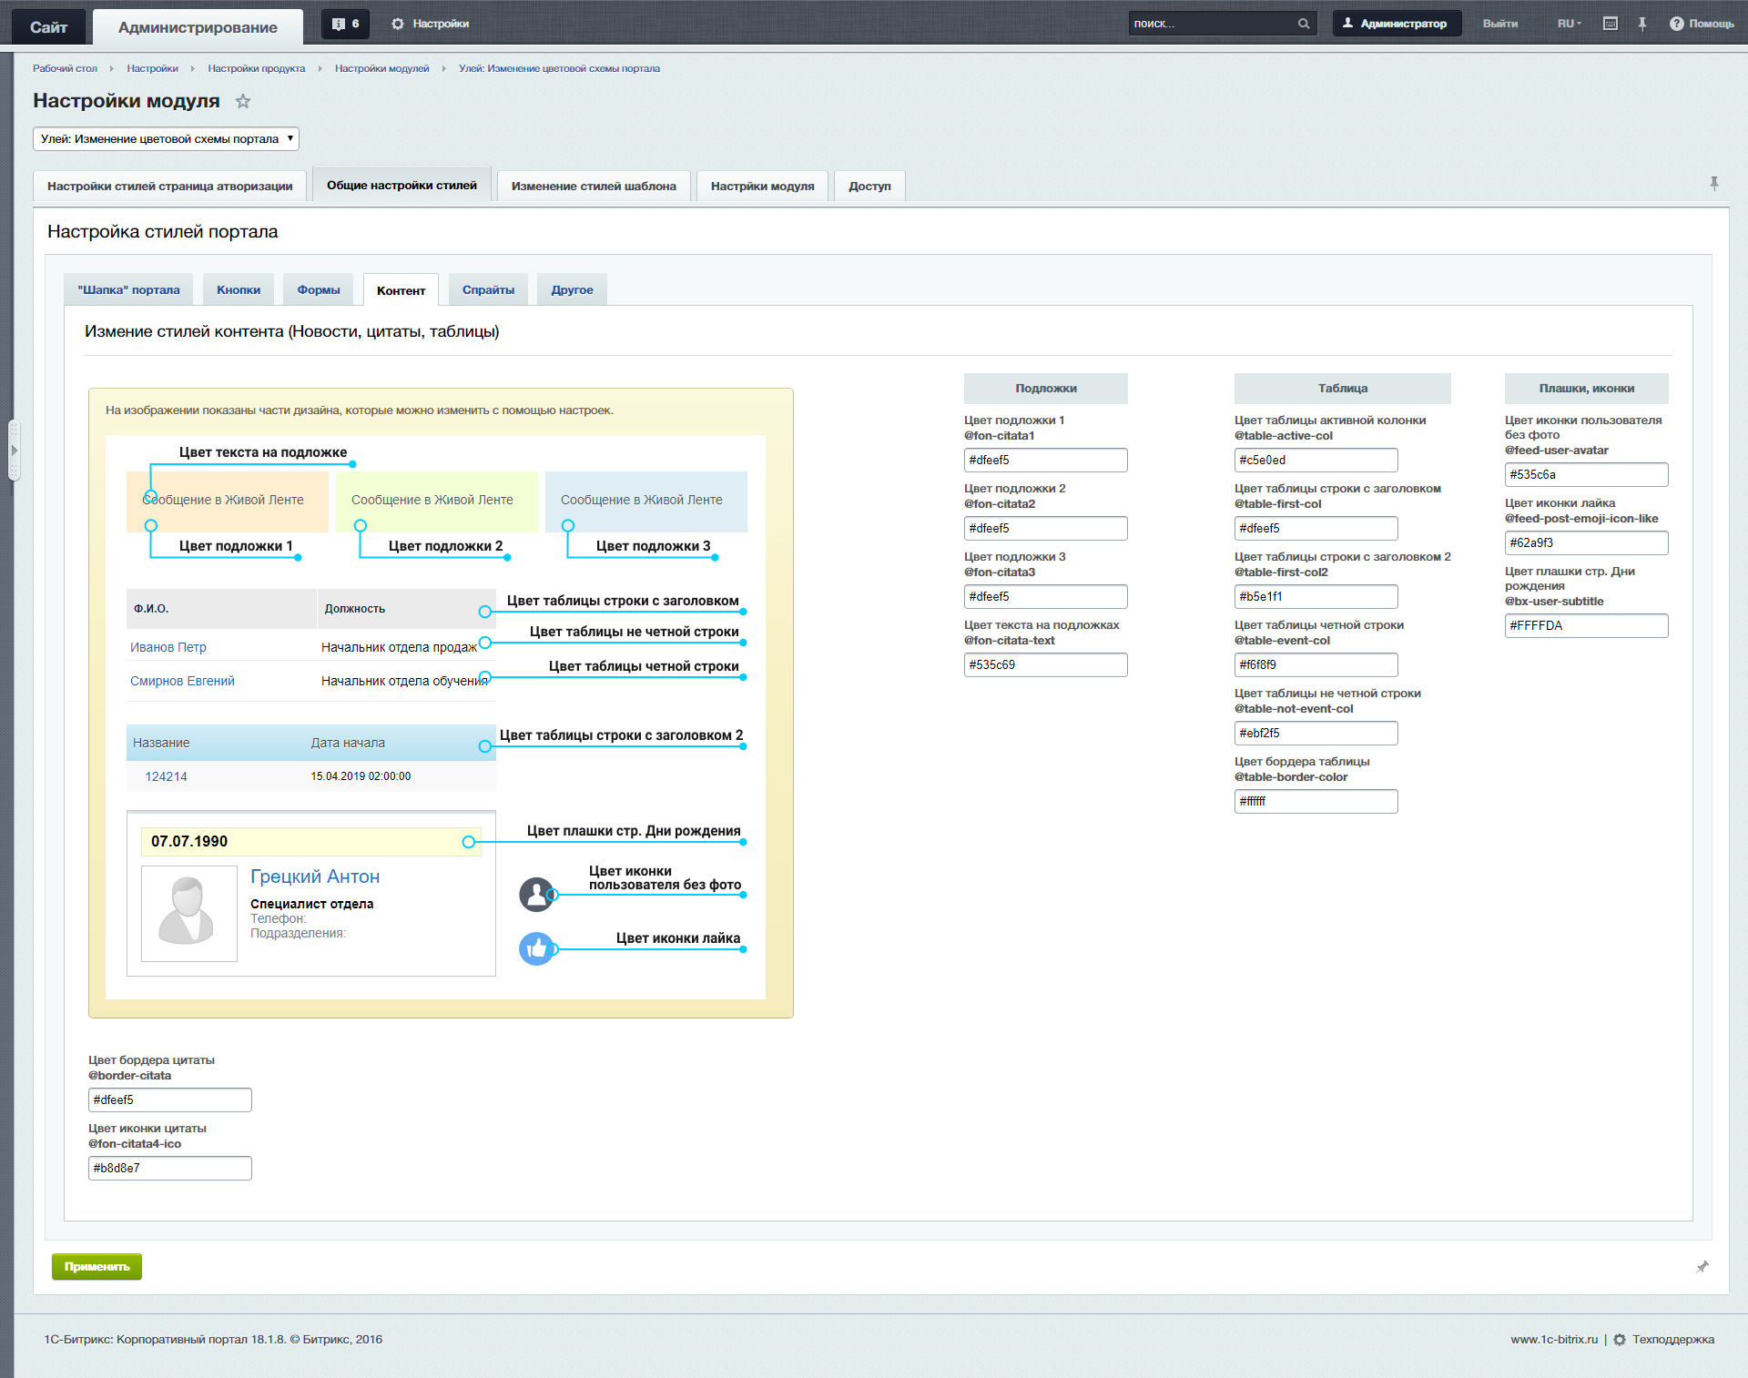Viewport: 1748px width, 1378px height.
Task: Click the @feed-user-avatar color input
Action: pyautogui.click(x=1586, y=474)
